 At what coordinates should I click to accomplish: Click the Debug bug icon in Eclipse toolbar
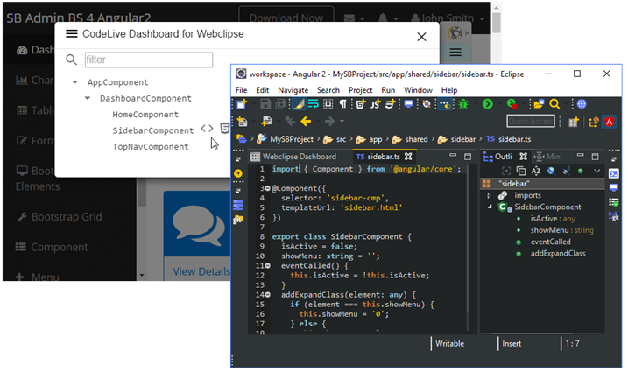tap(462, 104)
